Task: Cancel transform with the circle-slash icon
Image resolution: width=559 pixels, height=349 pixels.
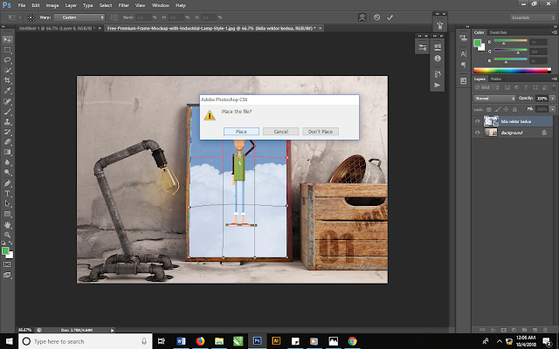Action: click(x=376, y=17)
